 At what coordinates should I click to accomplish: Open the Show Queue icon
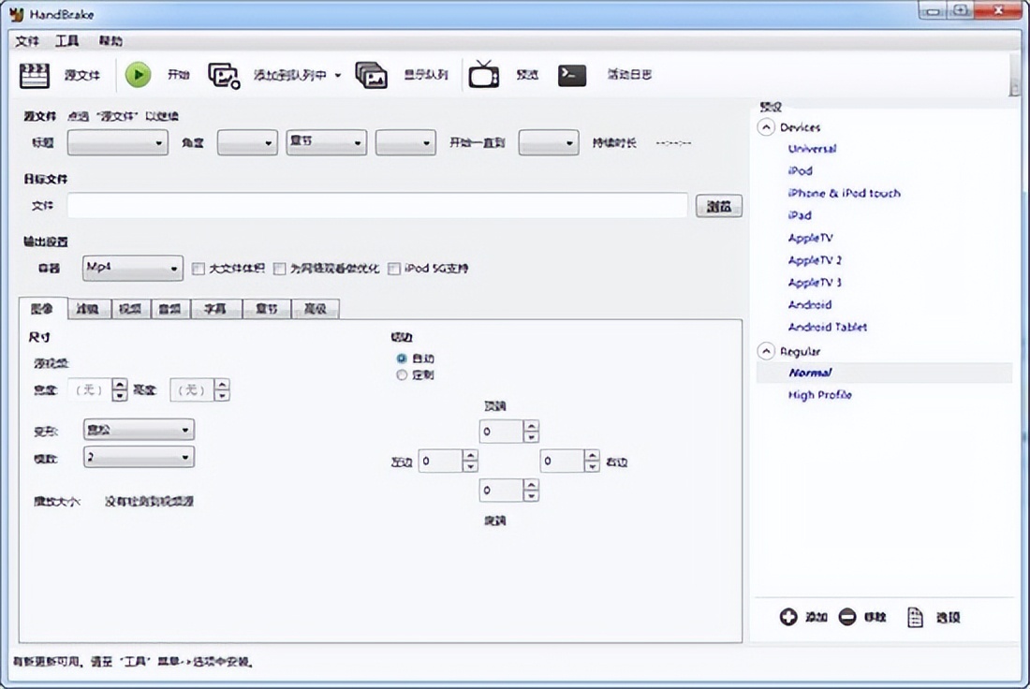pos(372,75)
